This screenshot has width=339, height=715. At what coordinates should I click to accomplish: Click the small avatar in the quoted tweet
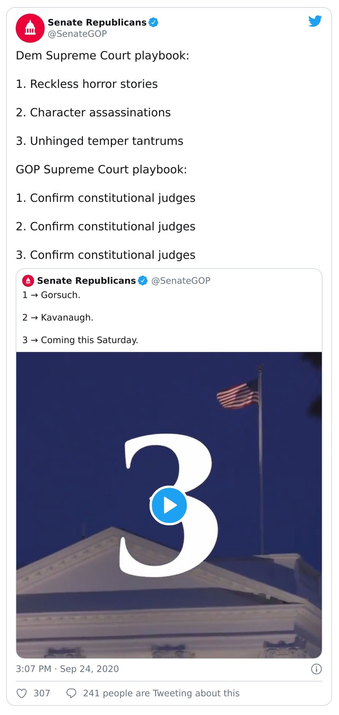point(28,280)
